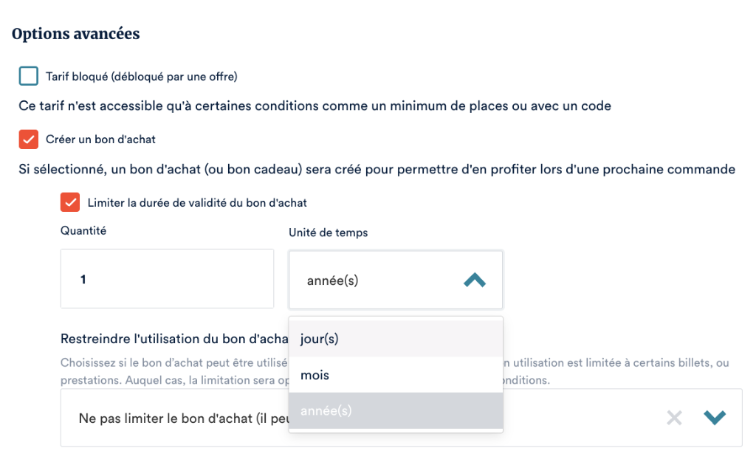Uncheck the "Créer un bon d'achat" box

[x=29, y=139]
